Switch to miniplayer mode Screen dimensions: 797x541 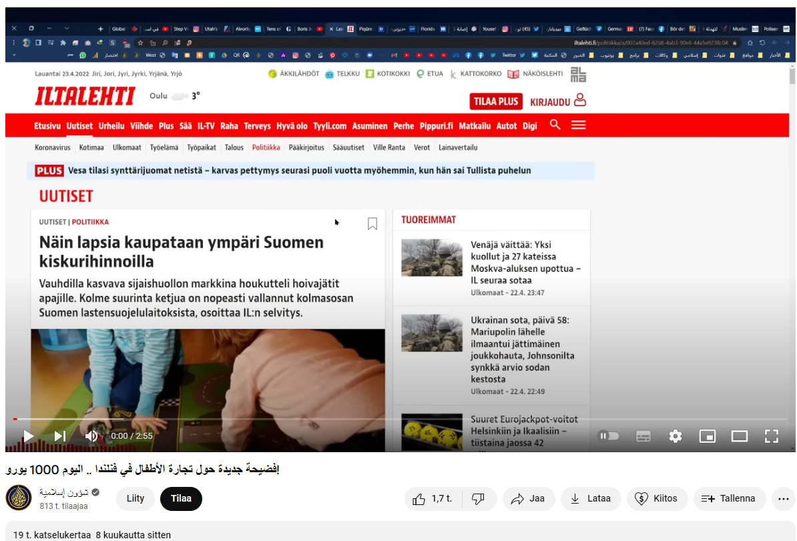point(707,435)
